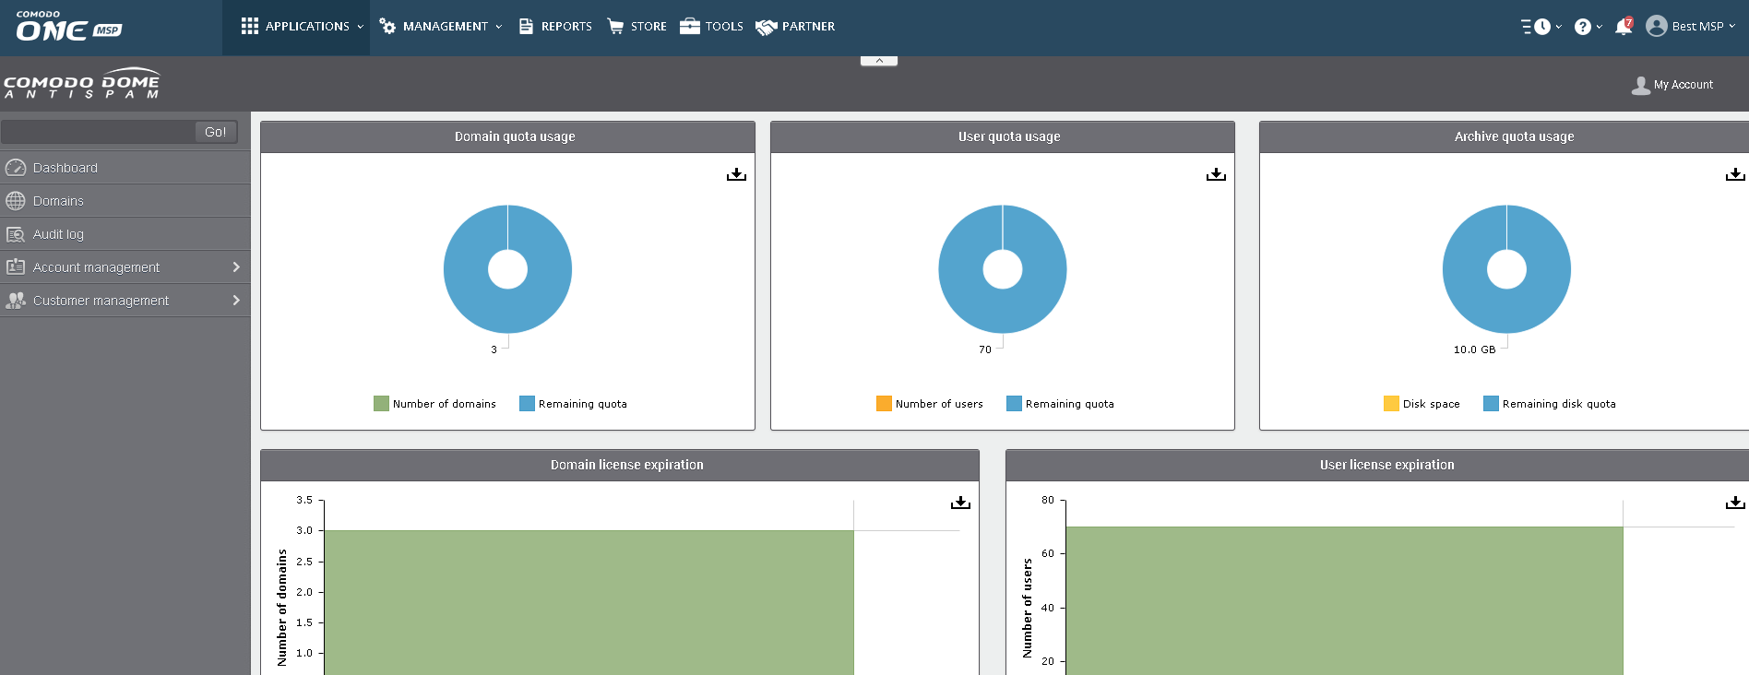Click the User license expiration header
This screenshot has height=675, width=1749.
(1377, 465)
